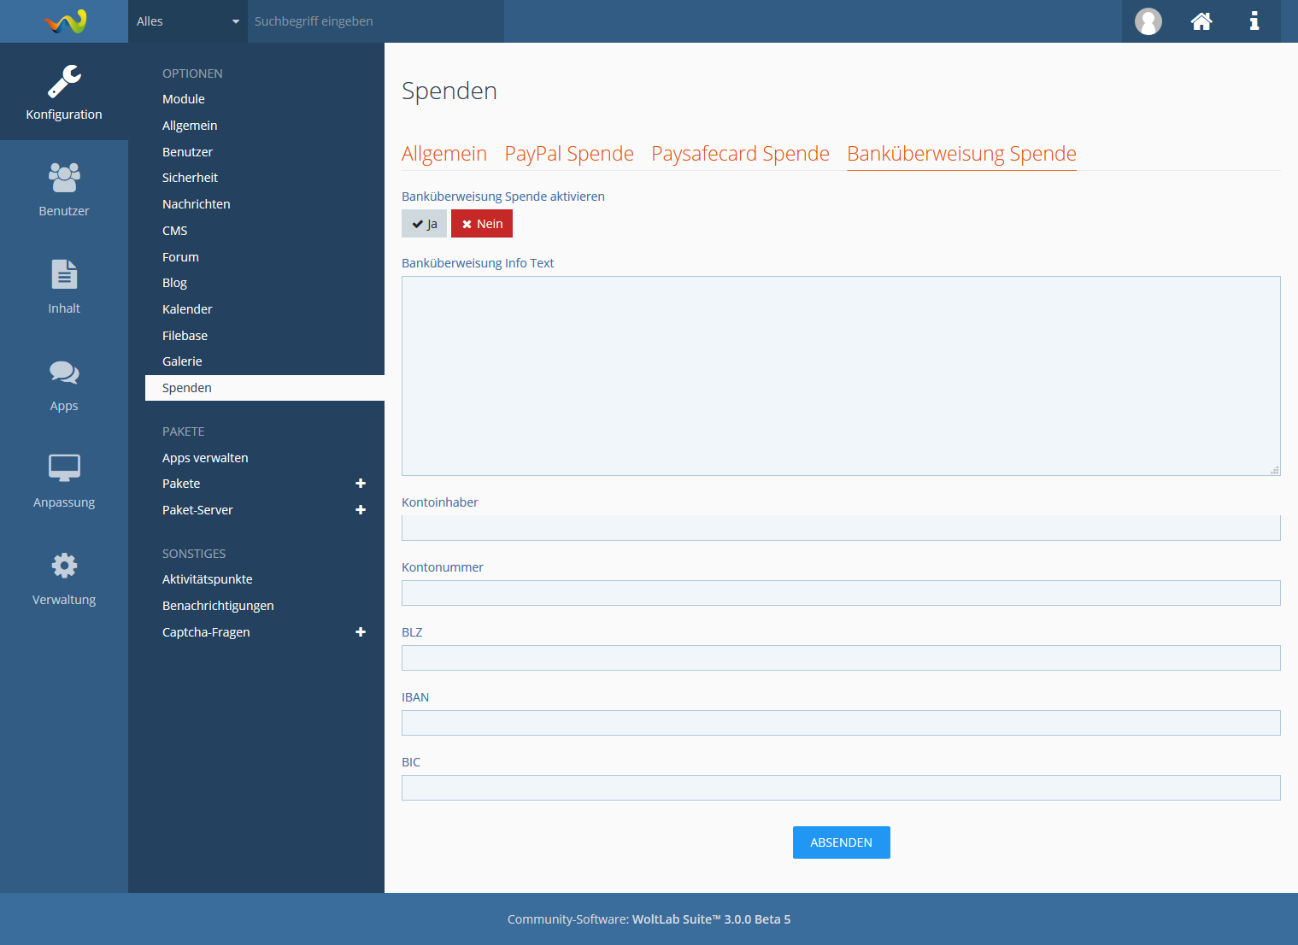Open the Sicherheit options link
The width and height of the screenshot is (1298, 945).
click(190, 178)
